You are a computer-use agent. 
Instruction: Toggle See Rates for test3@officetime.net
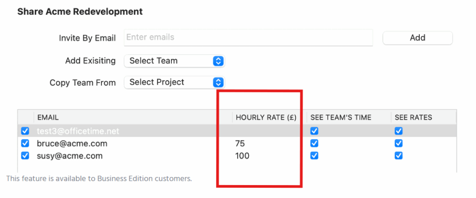[398, 131]
